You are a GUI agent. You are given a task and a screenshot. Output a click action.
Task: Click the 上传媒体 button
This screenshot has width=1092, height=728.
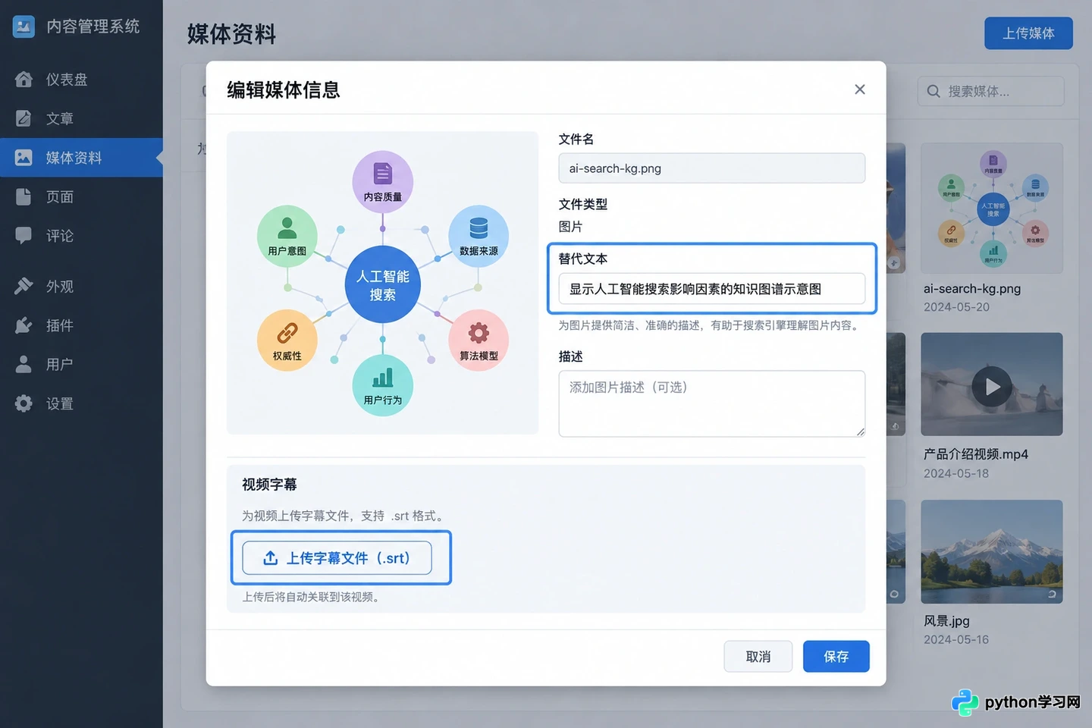1028,33
